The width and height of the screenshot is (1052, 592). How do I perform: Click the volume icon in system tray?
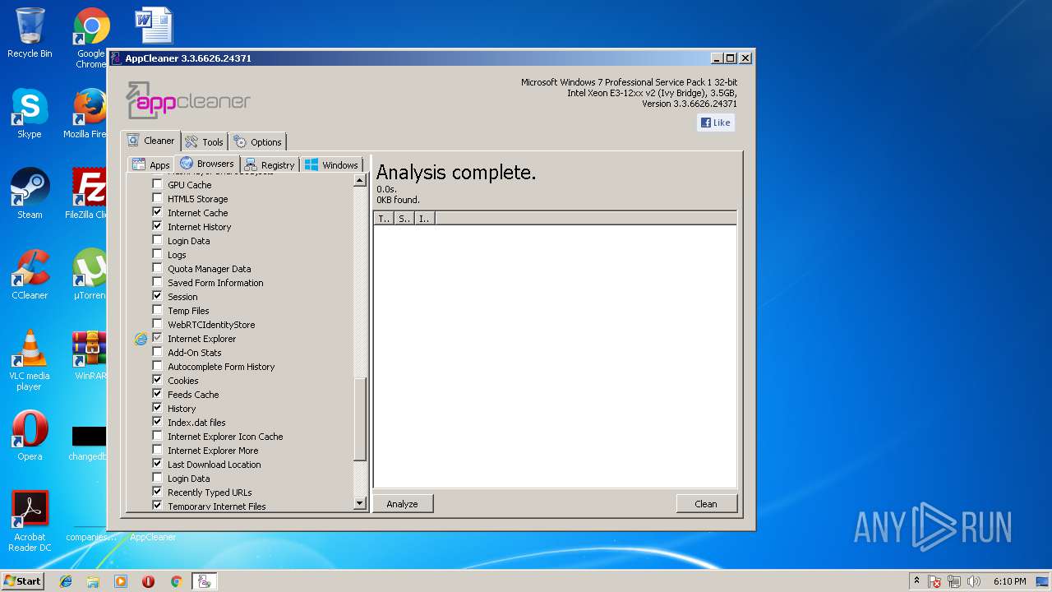(974, 581)
